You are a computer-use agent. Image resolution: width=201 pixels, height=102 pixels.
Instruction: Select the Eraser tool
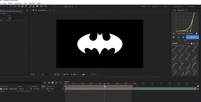(x=37, y=6)
